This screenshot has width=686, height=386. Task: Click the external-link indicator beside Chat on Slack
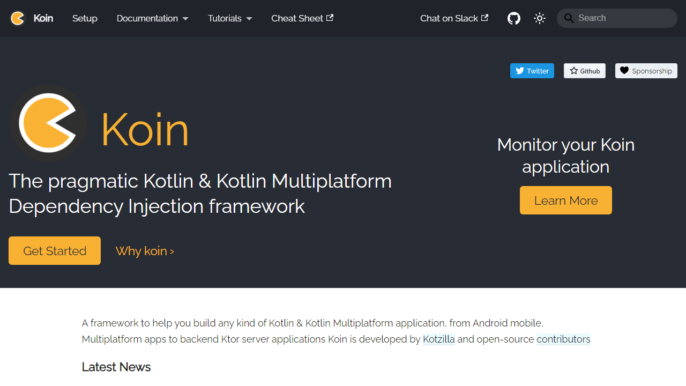pos(485,18)
